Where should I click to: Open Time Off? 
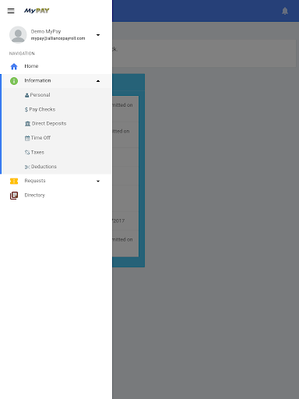pyautogui.click(x=40, y=138)
